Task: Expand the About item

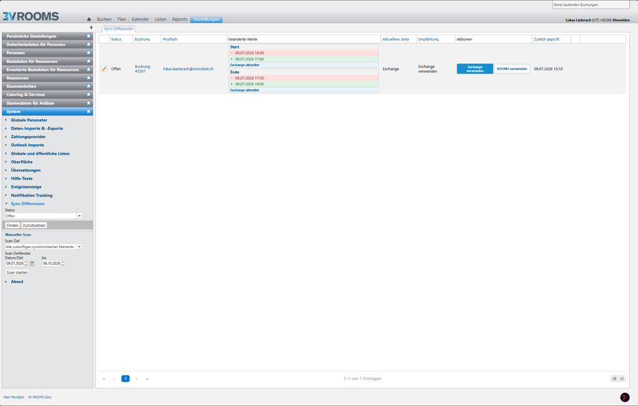Action: tap(6, 282)
